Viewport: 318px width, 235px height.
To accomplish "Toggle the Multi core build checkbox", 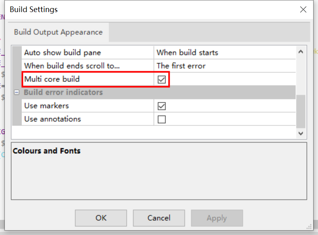I will coord(162,80).
